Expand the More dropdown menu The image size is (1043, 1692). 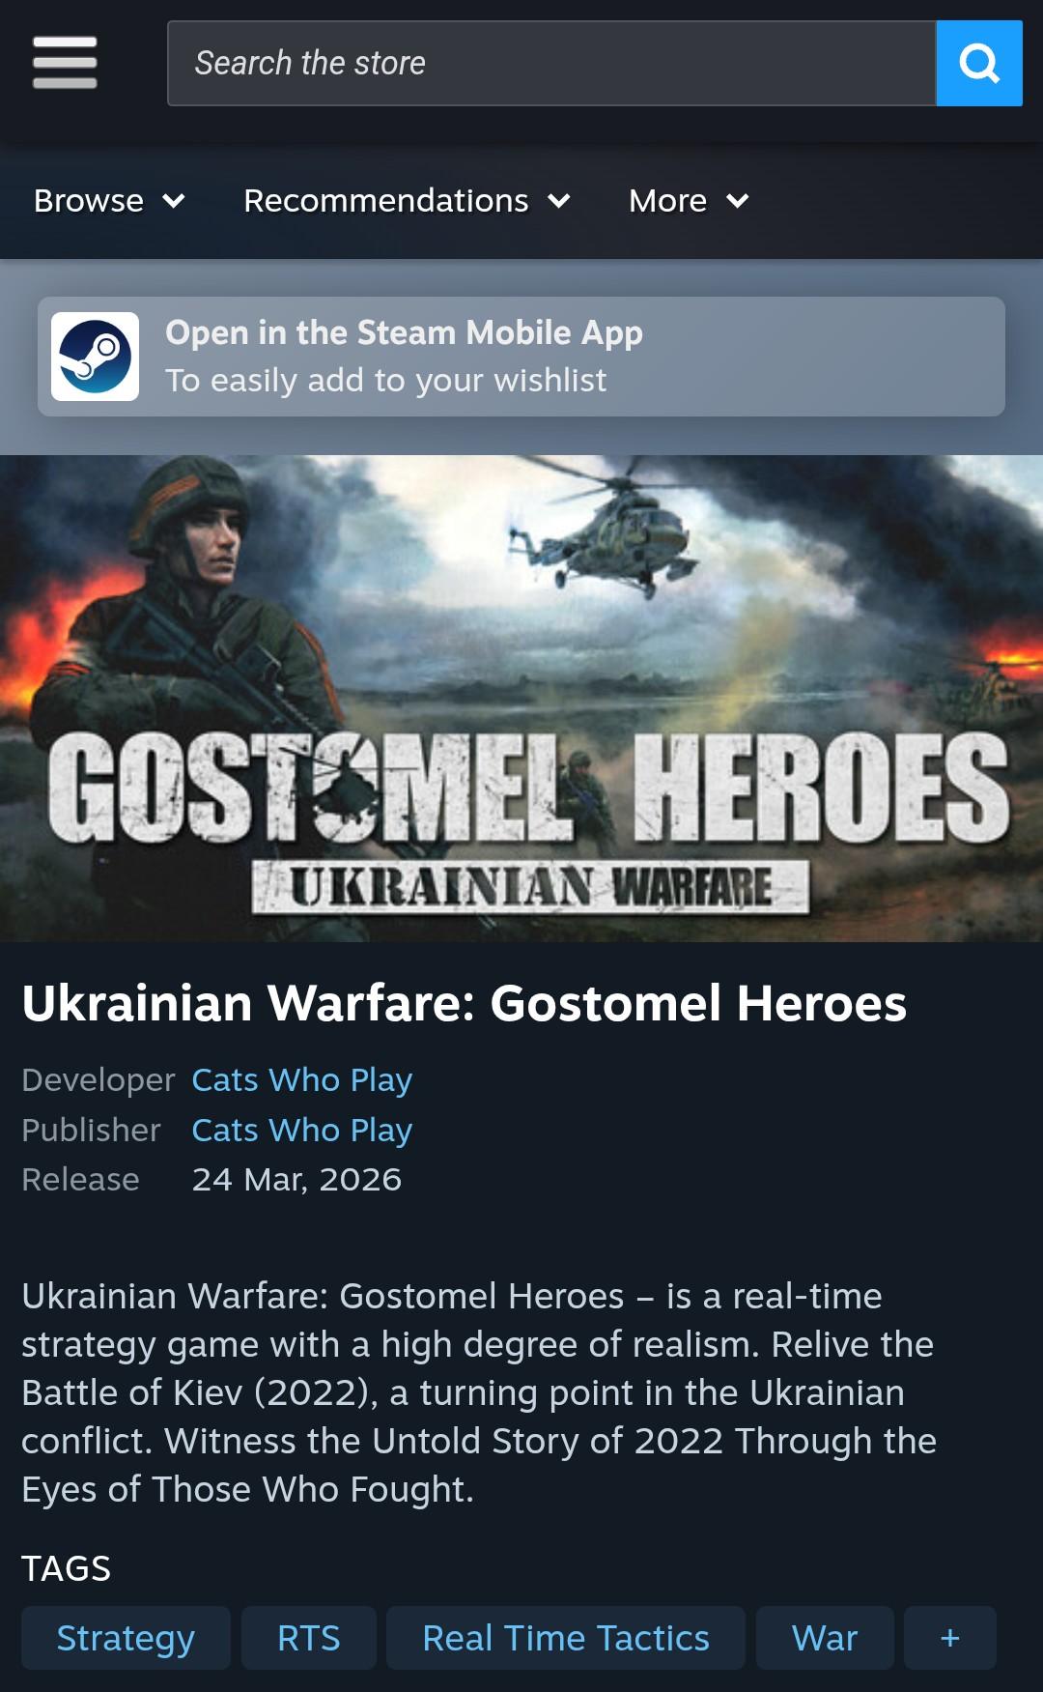coord(689,201)
